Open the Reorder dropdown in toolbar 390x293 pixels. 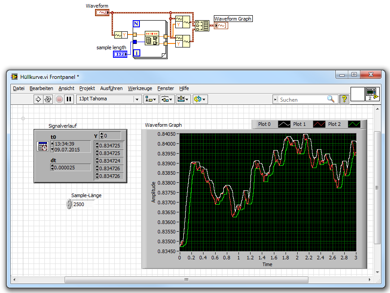200,99
